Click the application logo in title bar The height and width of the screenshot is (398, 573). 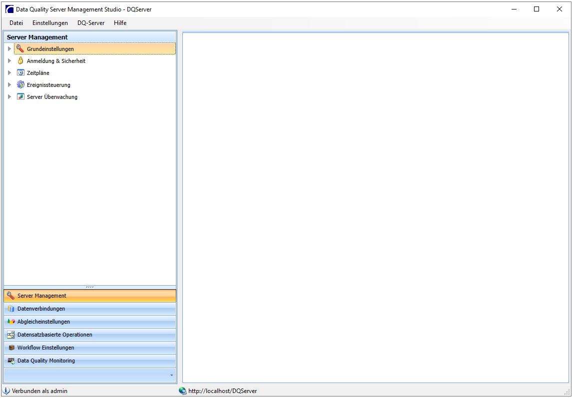tap(9, 9)
